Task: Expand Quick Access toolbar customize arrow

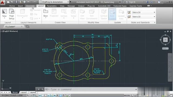Action: (71, 2)
